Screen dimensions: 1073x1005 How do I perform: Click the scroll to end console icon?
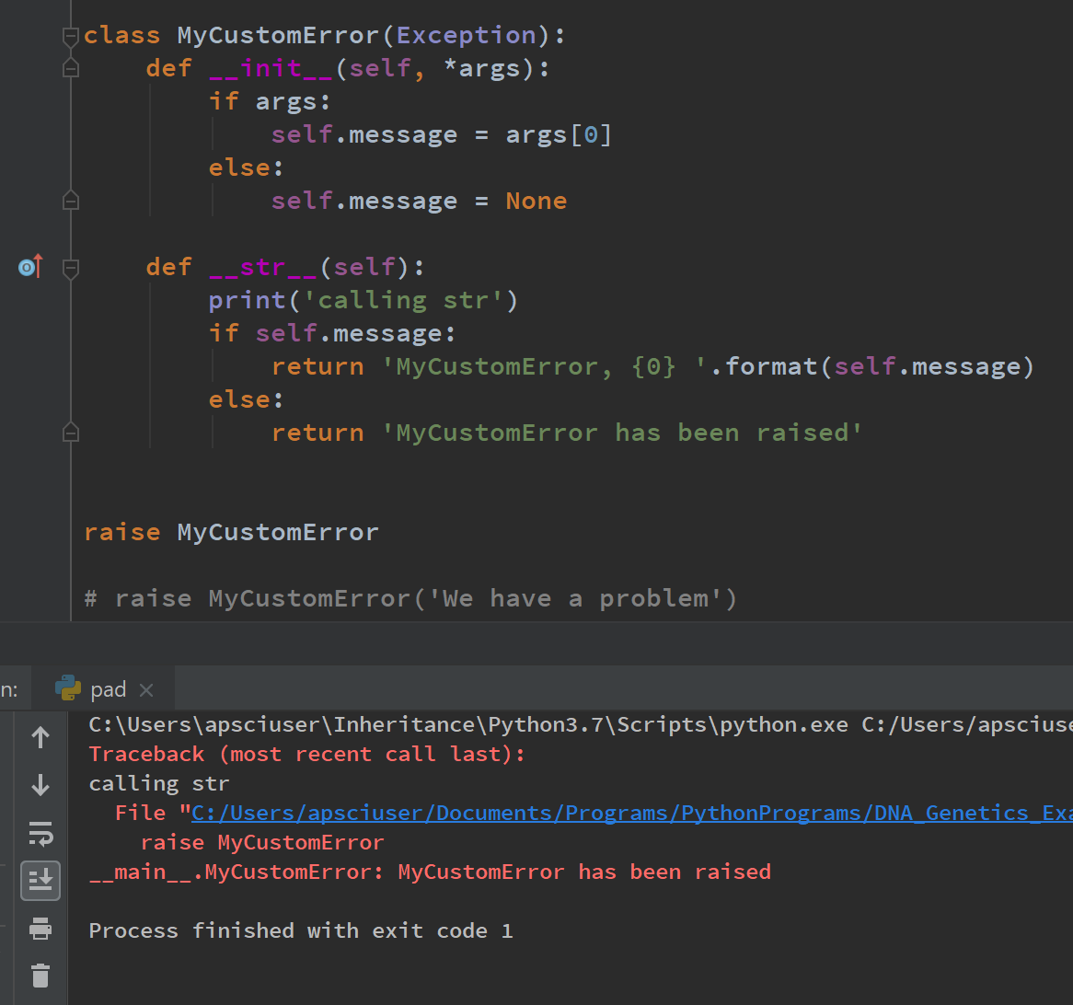tap(40, 880)
